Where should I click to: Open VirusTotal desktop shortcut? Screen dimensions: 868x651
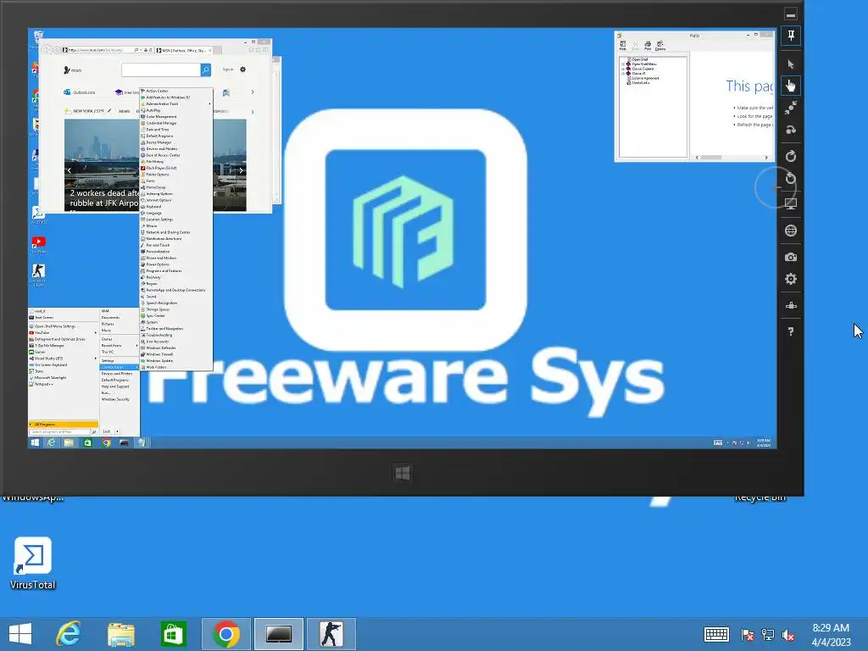coord(33,563)
